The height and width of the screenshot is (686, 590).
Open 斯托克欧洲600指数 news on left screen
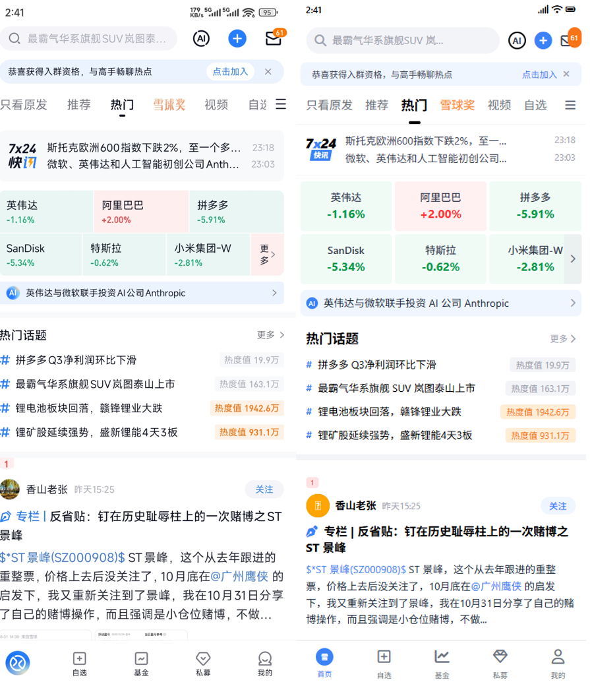tap(144, 148)
